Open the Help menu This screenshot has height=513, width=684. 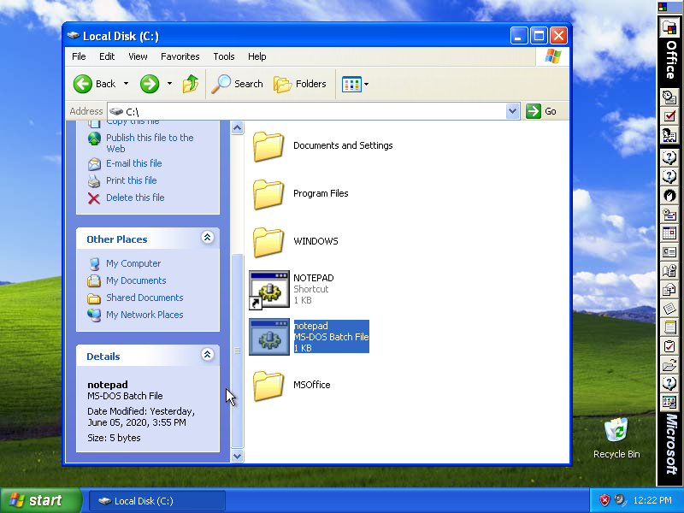coord(257,56)
